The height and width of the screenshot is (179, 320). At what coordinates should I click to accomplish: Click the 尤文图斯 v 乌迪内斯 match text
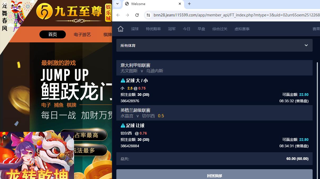(x=142, y=71)
